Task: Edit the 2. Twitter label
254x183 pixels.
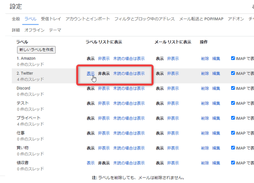Action: click(x=216, y=74)
